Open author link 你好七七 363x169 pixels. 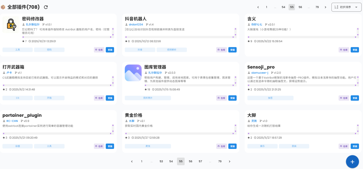coord(257,24)
